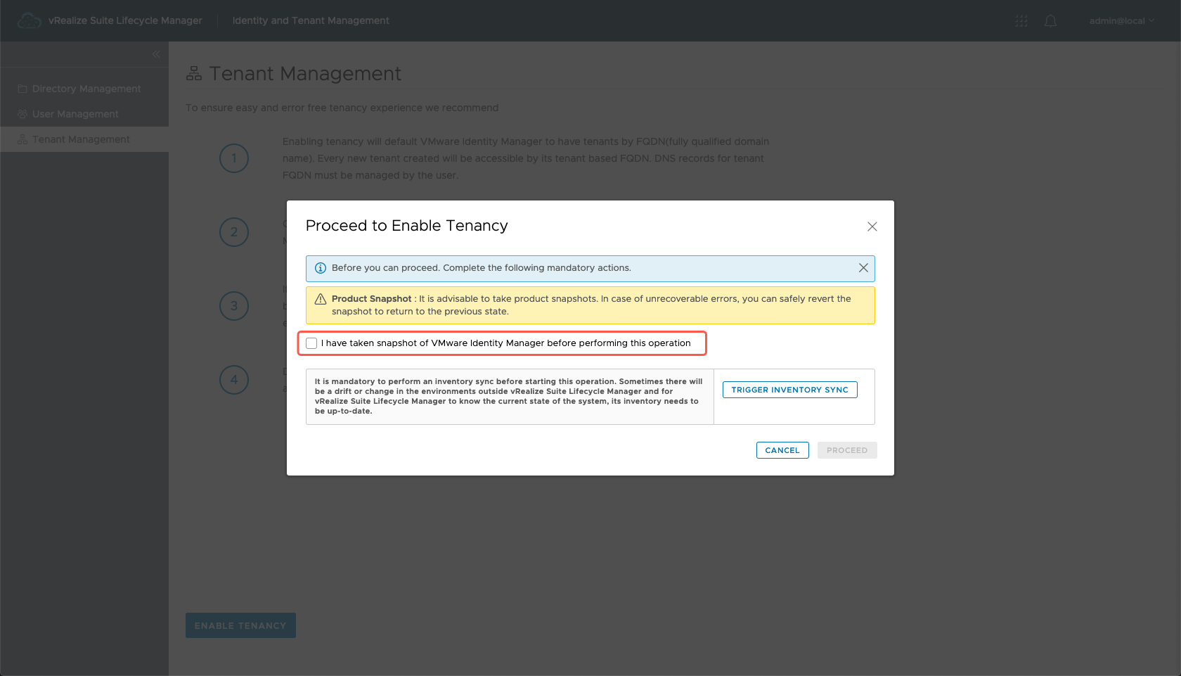Click the Identity and Tenant Management header

pos(311,21)
